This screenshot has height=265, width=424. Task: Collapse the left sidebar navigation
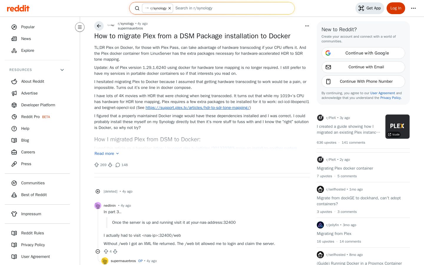click(x=80, y=27)
